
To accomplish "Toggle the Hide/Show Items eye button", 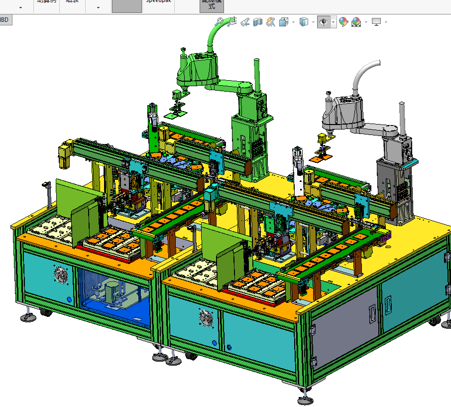I will pos(324,22).
